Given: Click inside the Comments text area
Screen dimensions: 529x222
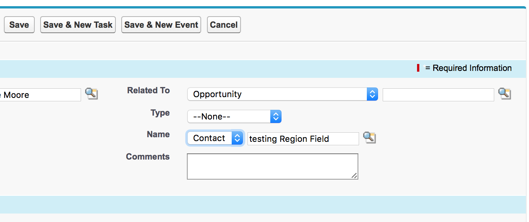Looking at the screenshot, I should (x=272, y=166).
